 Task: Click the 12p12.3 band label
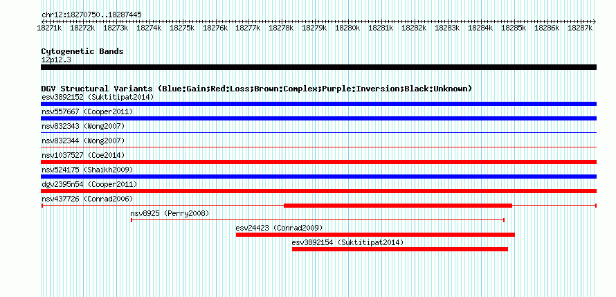[56, 60]
